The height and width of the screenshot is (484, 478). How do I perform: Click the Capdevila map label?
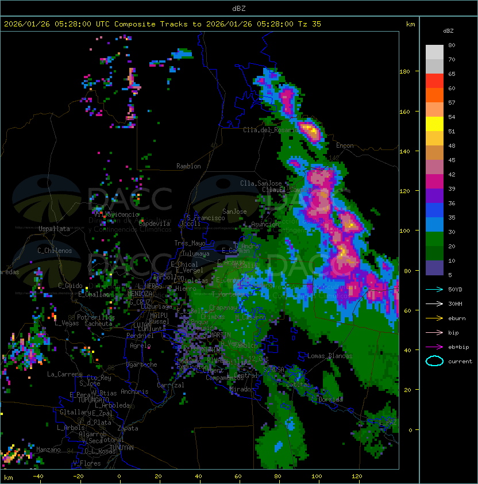tap(155, 224)
